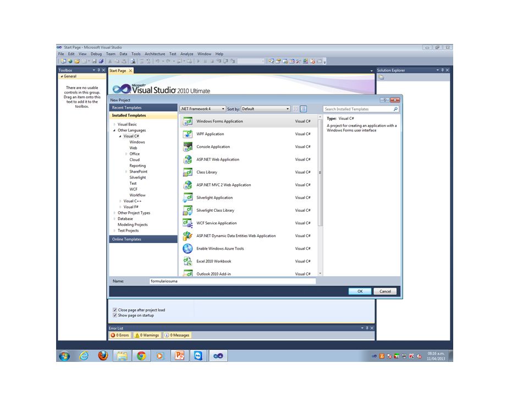Collapse the Visual C# tree node
Viewport: 528px width, 396px height.
click(x=120, y=136)
